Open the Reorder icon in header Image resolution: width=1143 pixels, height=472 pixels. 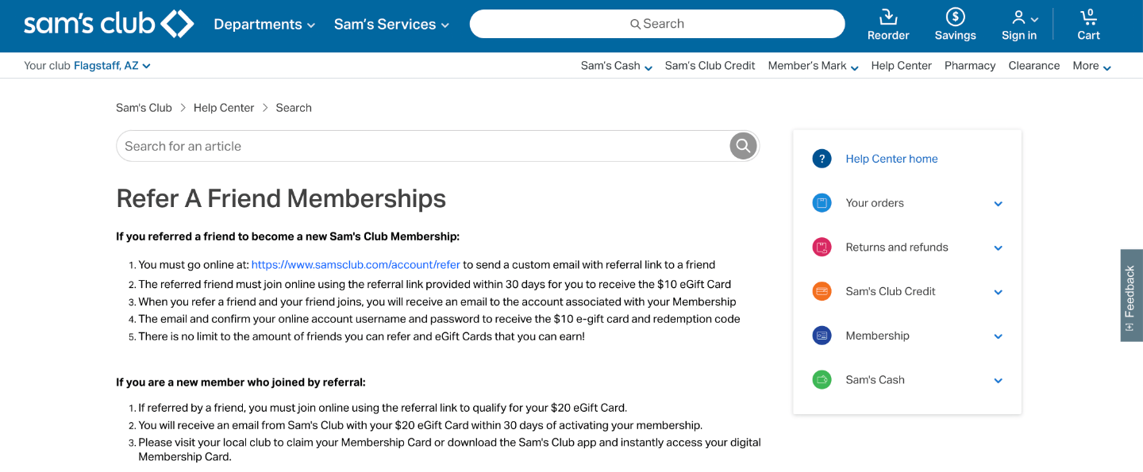tap(888, 17)
